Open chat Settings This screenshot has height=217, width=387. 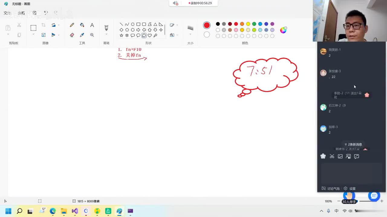click(x=350, y=188)
